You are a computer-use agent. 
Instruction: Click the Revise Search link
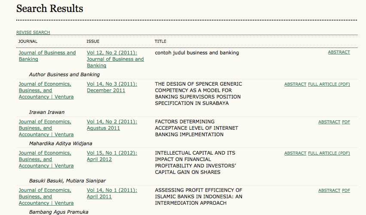pyautogui.click(x=33, y=32)
